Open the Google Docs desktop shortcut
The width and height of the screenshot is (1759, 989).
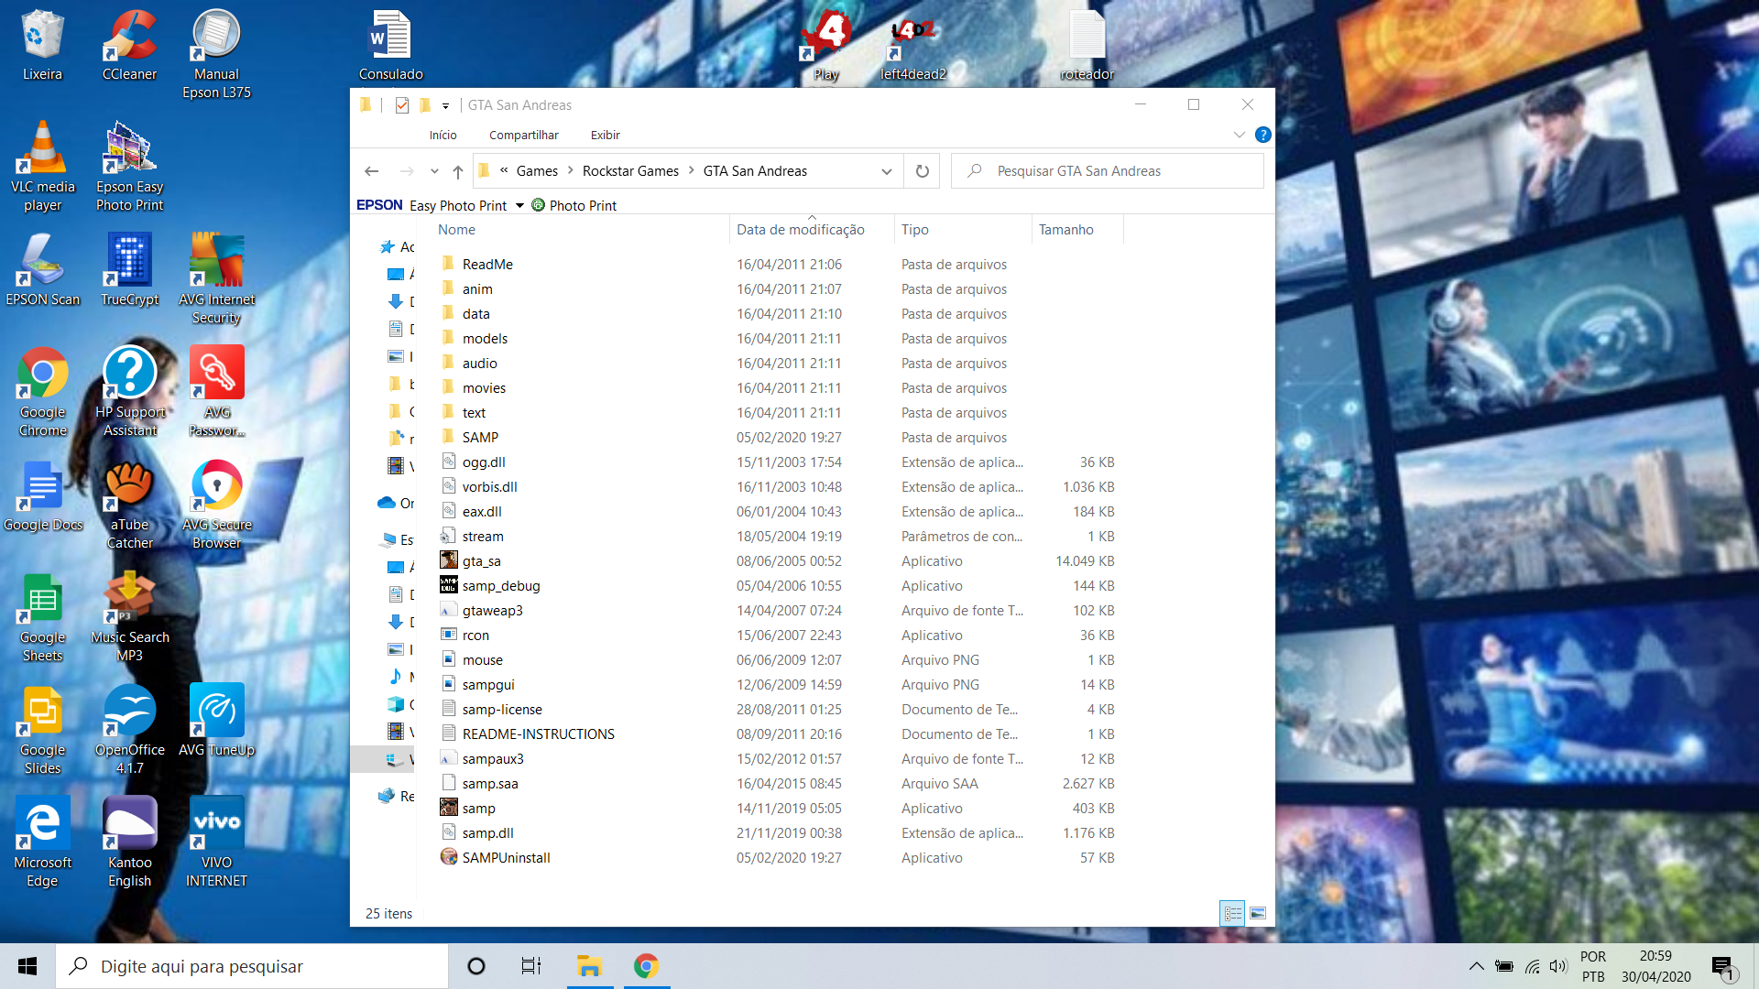click(42, 496)
